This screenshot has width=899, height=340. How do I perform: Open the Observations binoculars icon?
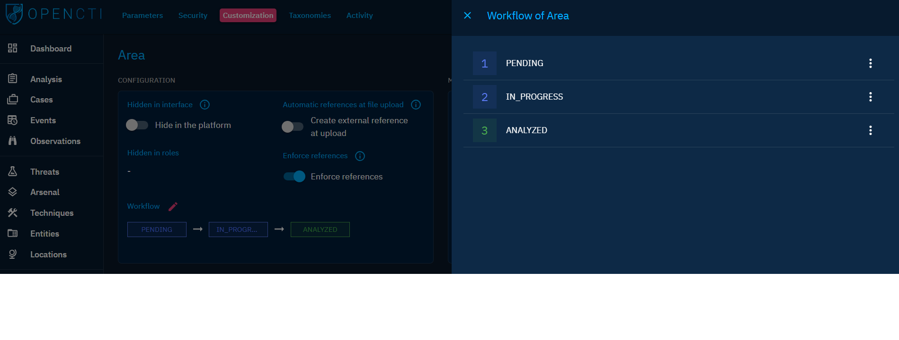click(x=13, y=141)
